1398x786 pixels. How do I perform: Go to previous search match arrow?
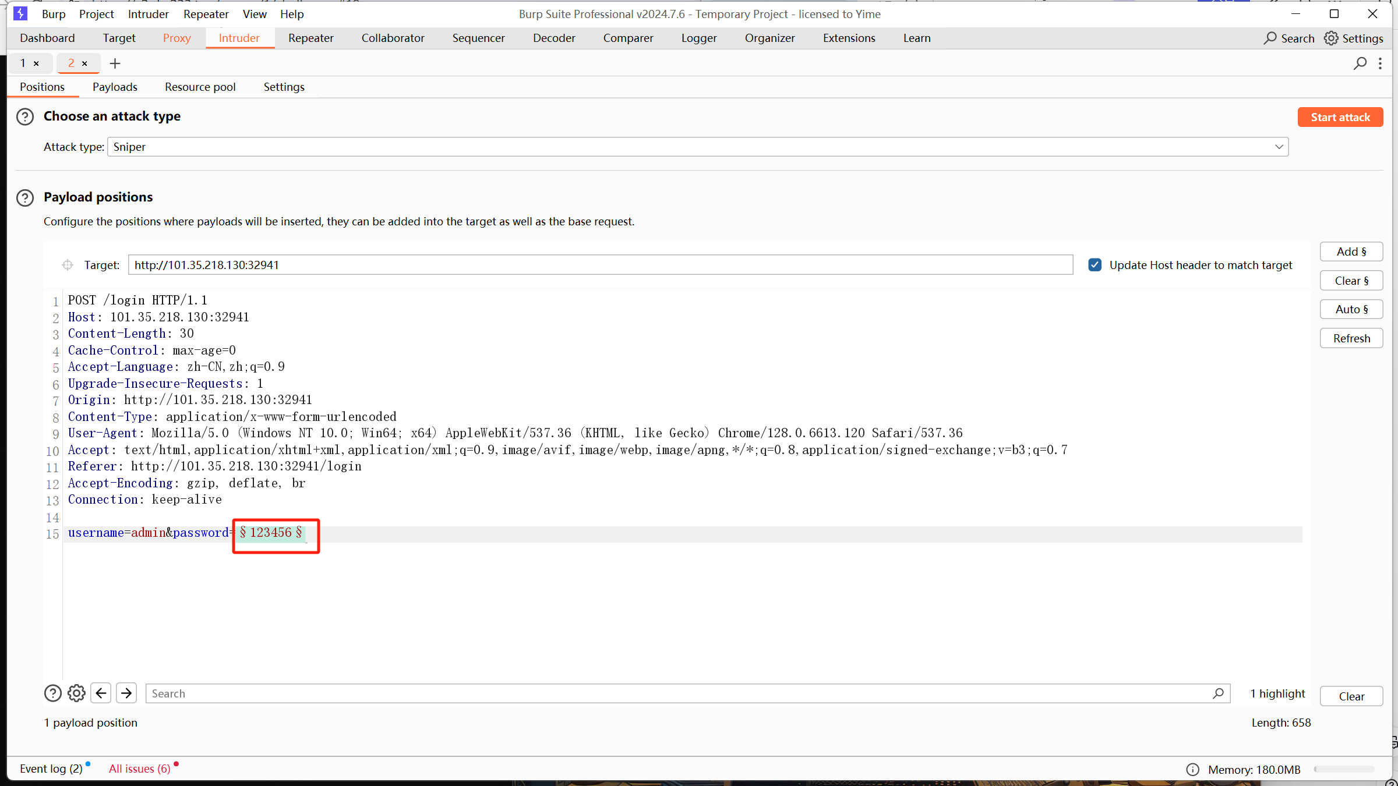(x=101, y=693)
